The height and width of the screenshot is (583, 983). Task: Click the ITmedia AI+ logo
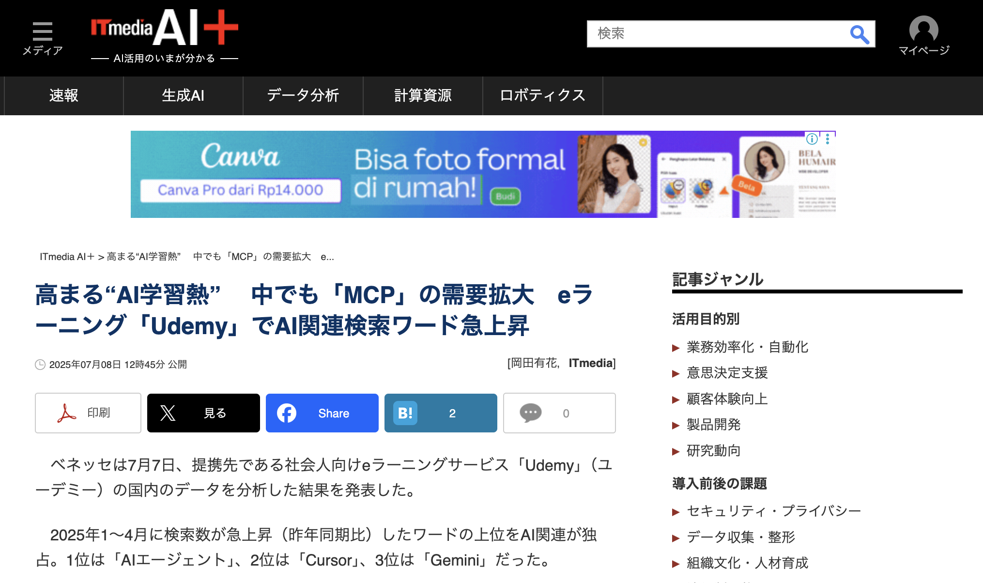click(165, 36)
